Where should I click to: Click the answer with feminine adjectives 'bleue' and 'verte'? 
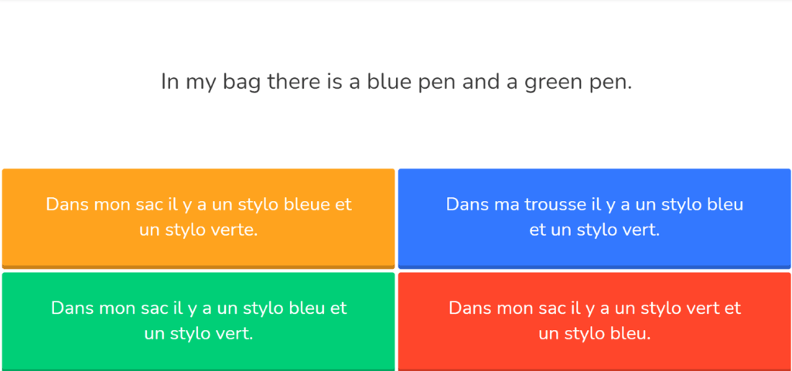click(198, 217)
